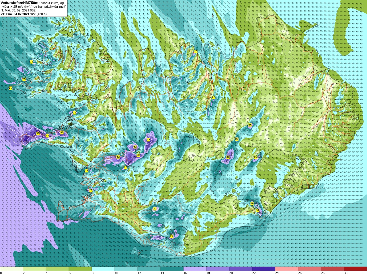
Task: Click the turquoise 10–12 m/s legend swatch
Action: click(126, 269)
